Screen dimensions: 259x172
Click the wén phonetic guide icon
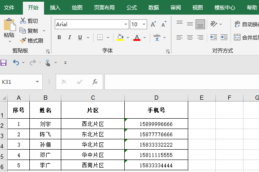[157, 37]
